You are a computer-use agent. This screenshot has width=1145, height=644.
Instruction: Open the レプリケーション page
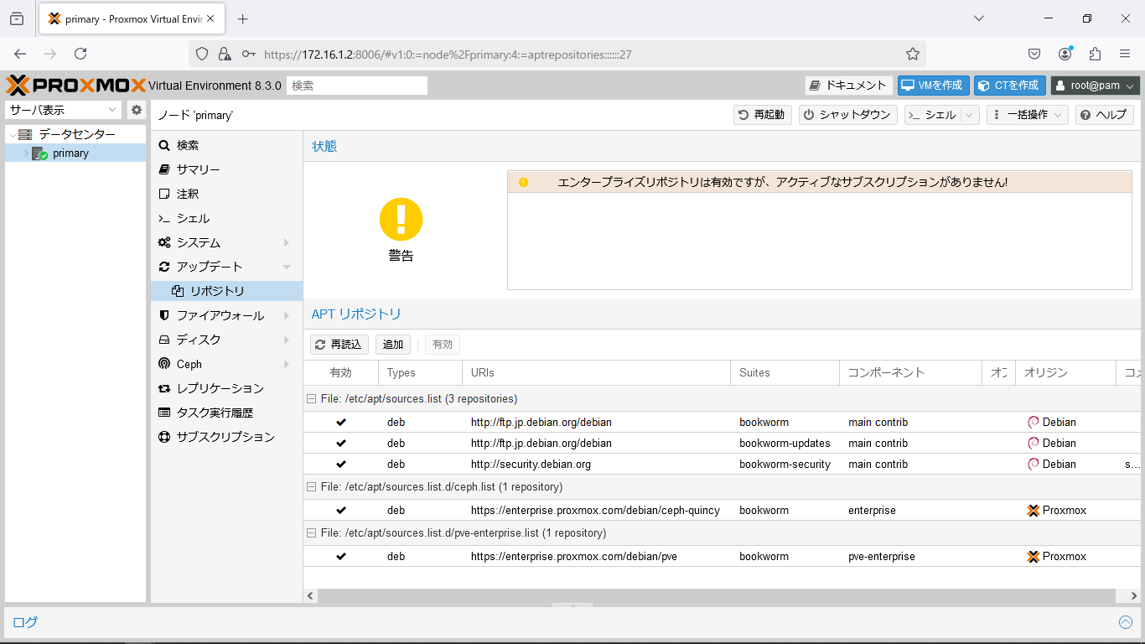[x=226, y=388]
